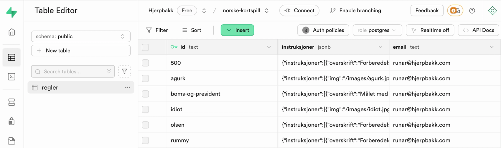501x148 pixels.
Task: Expand the schema public dropdown
Action: pos(81,36)
